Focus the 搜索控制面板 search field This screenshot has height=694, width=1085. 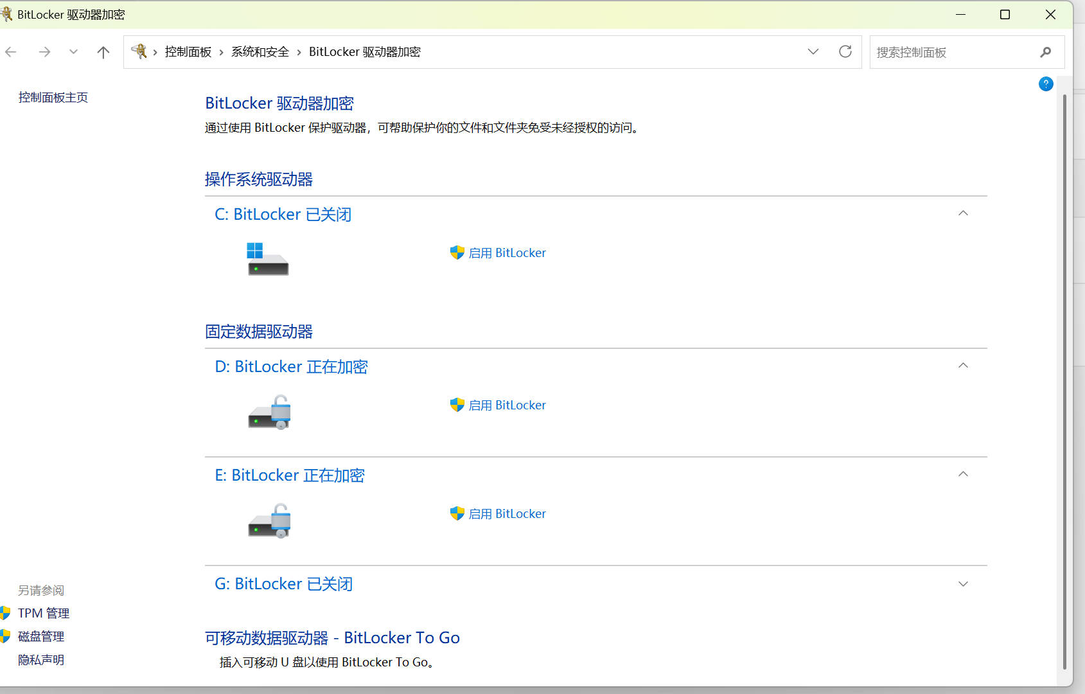[x=967, y=52]
